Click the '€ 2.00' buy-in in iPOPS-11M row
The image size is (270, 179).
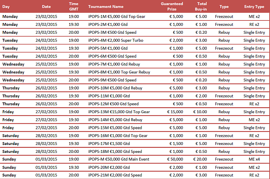[x=201, y=96]
